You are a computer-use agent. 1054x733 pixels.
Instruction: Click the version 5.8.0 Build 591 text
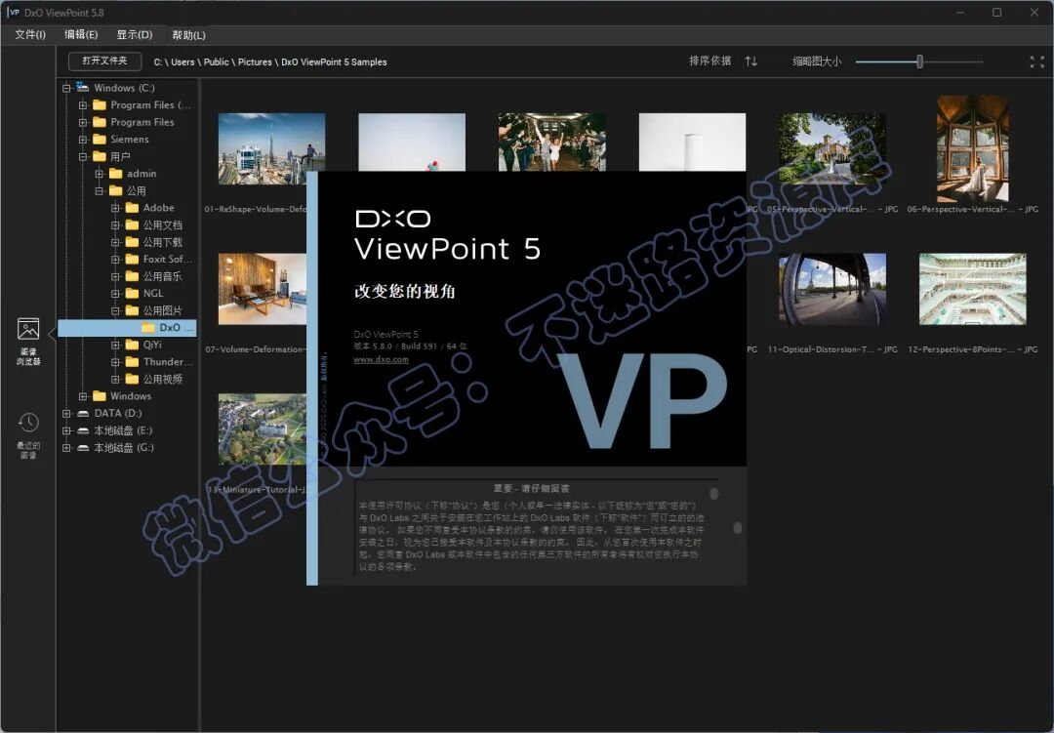coord(410,346)
